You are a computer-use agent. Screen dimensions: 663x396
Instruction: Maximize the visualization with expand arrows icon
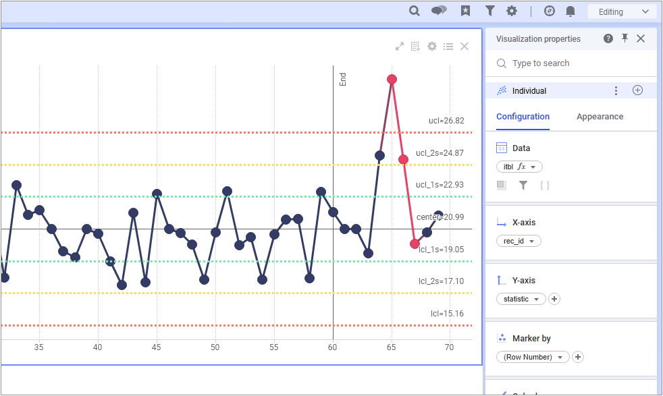coord(400,47)
